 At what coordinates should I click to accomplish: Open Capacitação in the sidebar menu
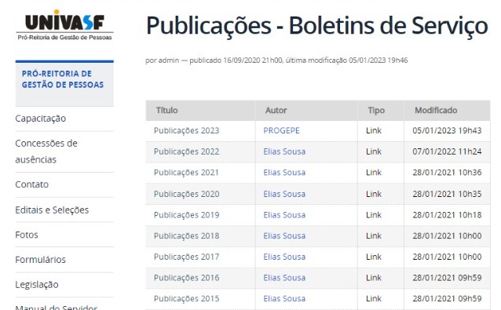[x=41, y=119]
